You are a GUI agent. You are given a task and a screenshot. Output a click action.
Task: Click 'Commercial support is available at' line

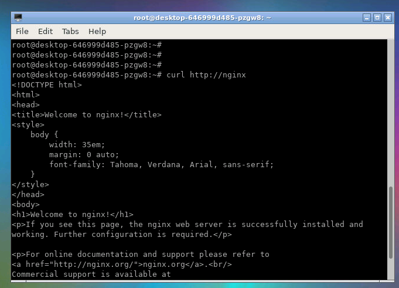pos(91,275)
